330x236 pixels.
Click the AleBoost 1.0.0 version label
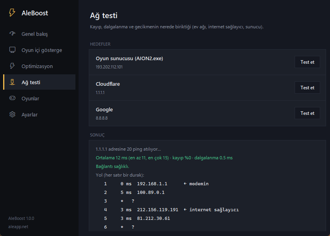coord(21,218)
